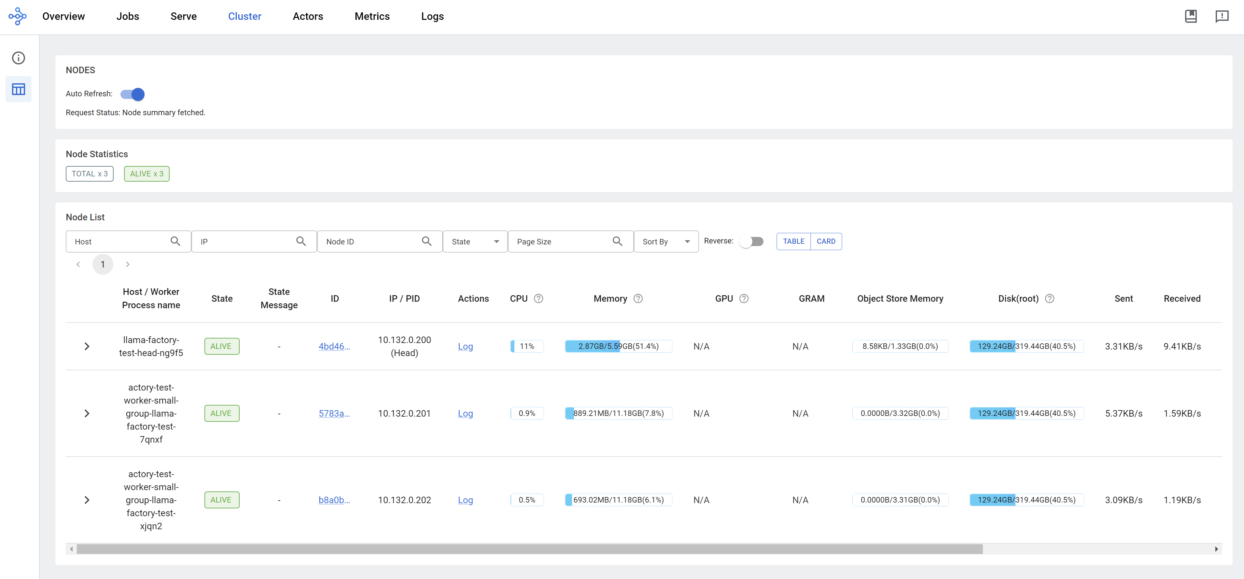Viewport: 1244px width, 579px height.
Task: Open the documentation book icon
Action: (1190, 16)
